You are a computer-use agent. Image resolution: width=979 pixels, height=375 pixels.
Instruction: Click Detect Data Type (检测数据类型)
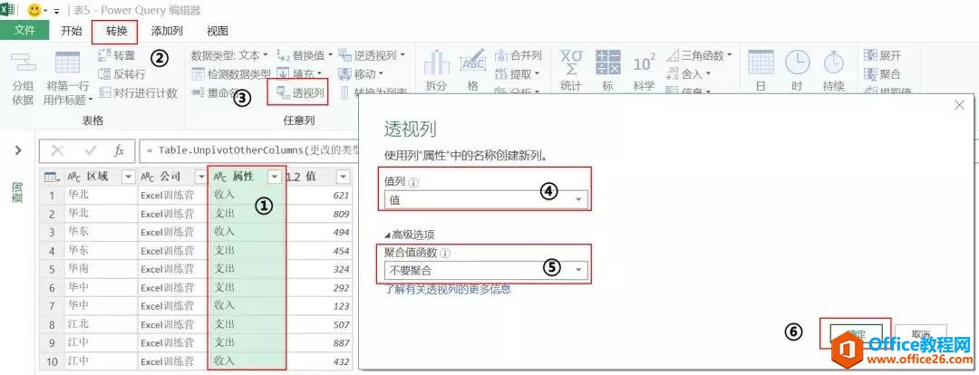[x=232, y=74]
